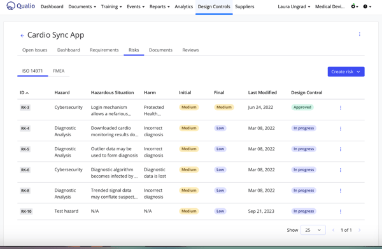Open the Show 25 rows per page dropdown
This screenshot has width=382, height=249.
tap(313, 230)
